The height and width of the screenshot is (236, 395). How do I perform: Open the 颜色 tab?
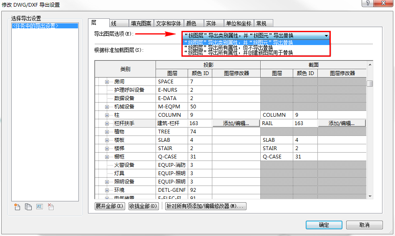[194, 23]
